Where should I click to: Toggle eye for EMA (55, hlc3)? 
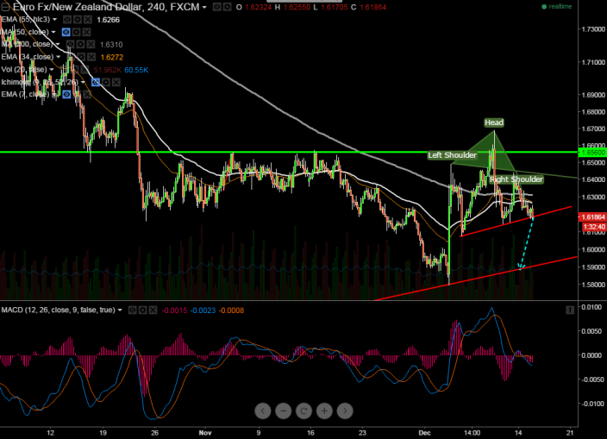tap(67, 19)
